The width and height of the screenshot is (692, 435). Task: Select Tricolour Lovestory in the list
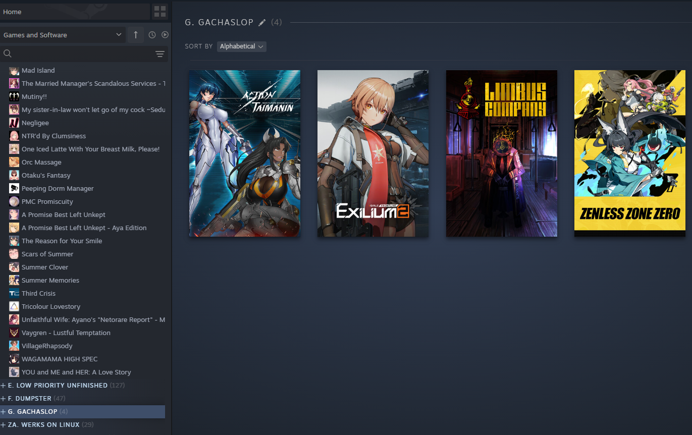click(51, 306)
